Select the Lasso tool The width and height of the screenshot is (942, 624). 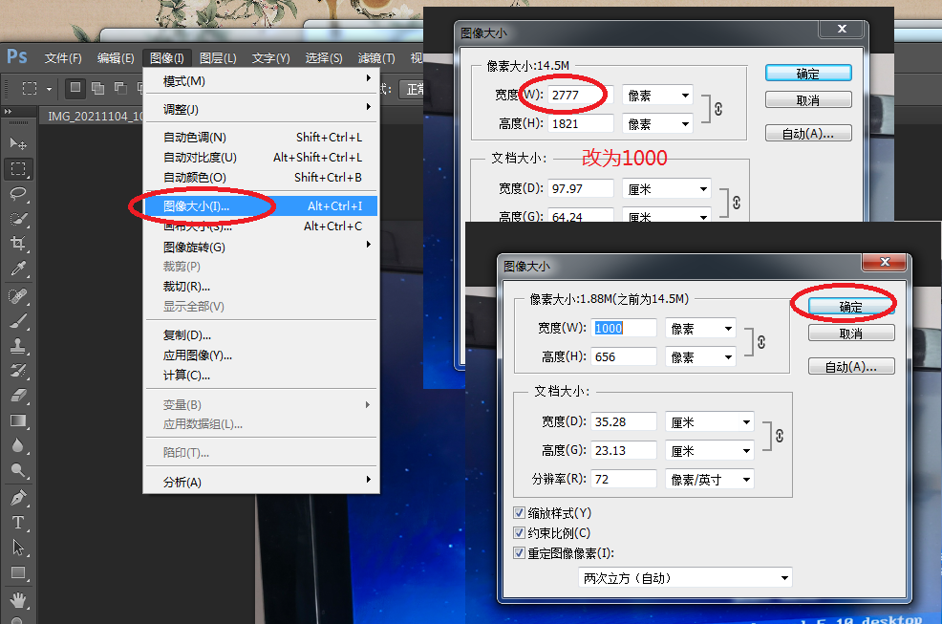(18, 194)
